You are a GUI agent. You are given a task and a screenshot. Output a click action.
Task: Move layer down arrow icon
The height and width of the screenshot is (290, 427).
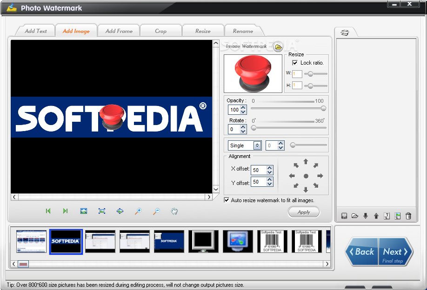(366, 216)
